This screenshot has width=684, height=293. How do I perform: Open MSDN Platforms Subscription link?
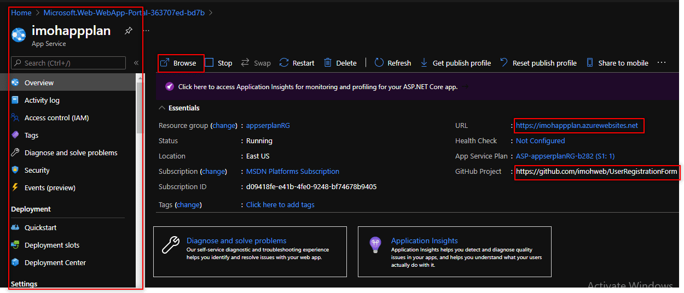293,171
